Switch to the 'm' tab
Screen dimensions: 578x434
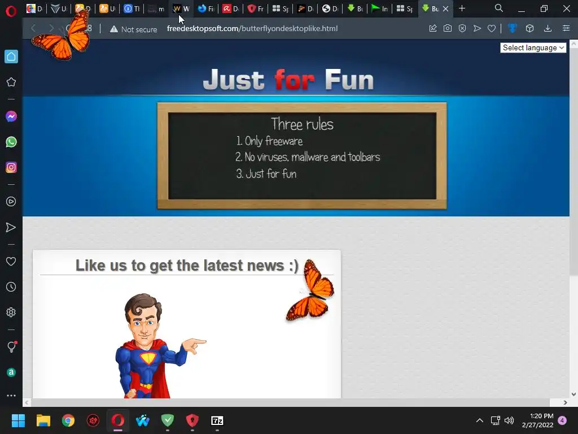coord(156,8)
